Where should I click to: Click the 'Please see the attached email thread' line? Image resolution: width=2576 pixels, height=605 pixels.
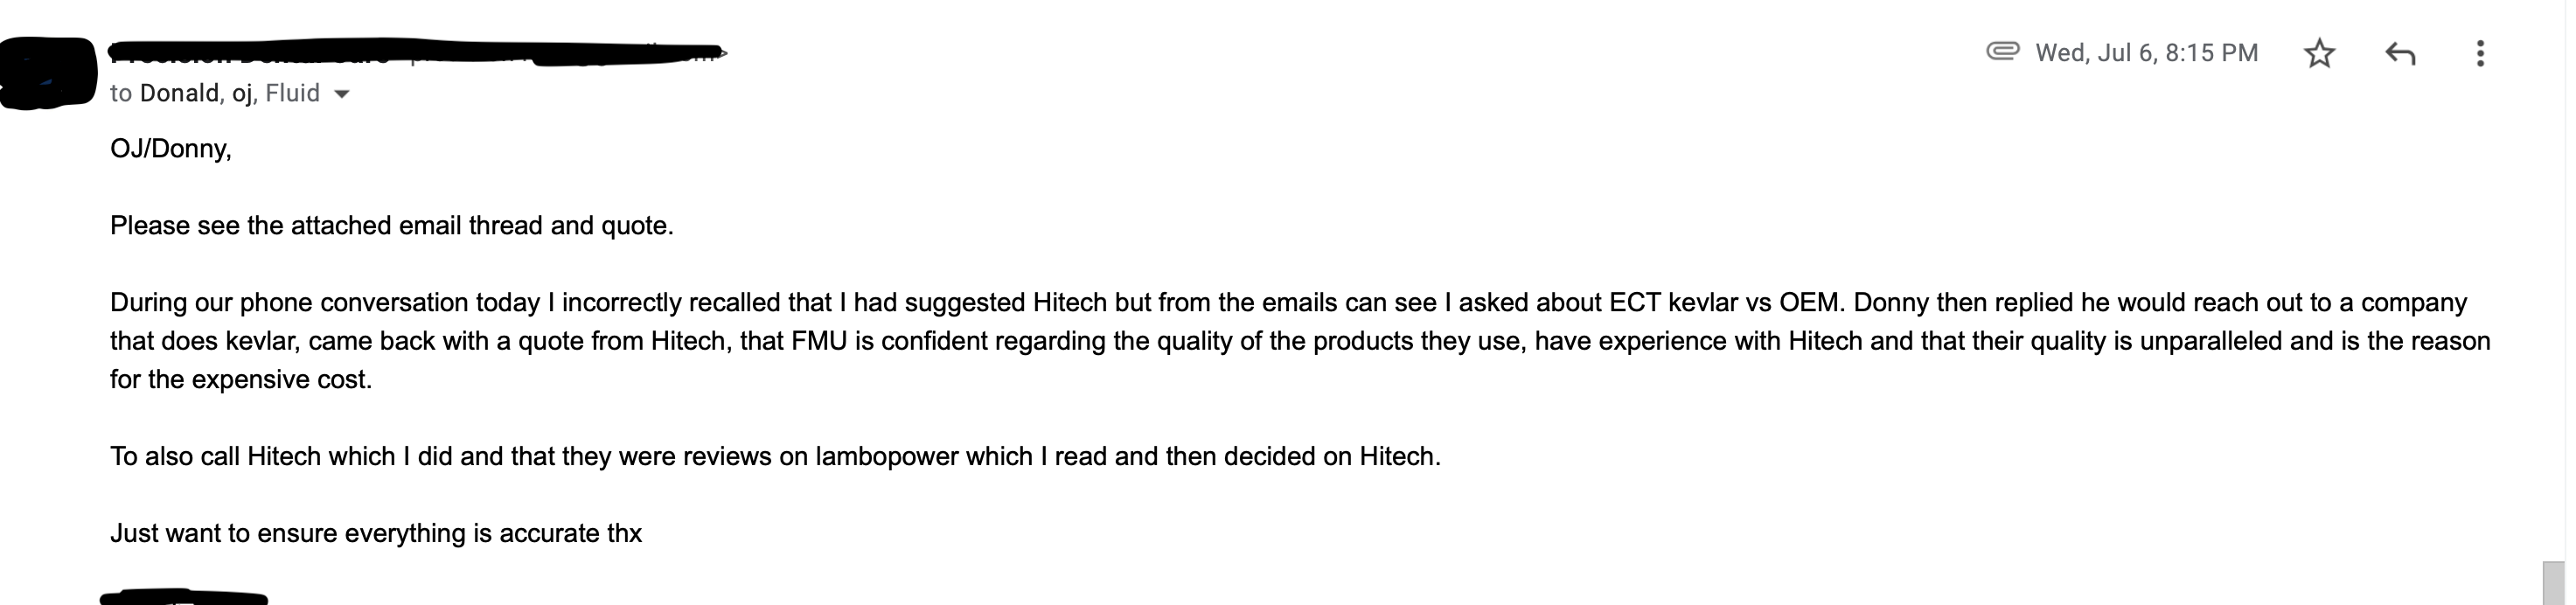click(392, 226)
